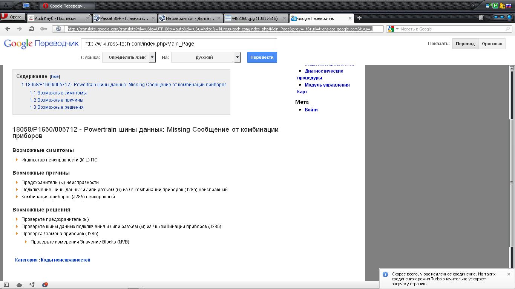515x289 pixels.
Task: Open contents link 1 18058/P1650/005712
Action: [124, 85]
